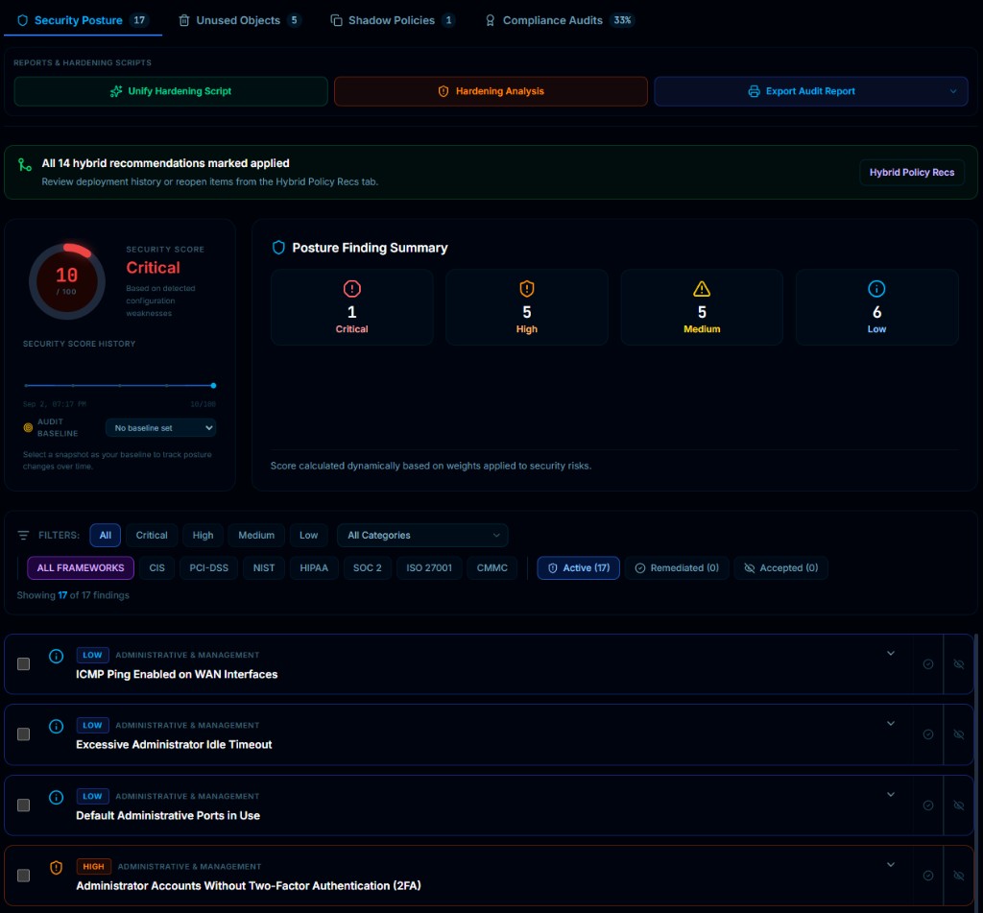Mark Default Administrative Ports finding as remediated
The height and width of the screenshot is (913, 983).
pyautogui.click(x=928, y=805)
